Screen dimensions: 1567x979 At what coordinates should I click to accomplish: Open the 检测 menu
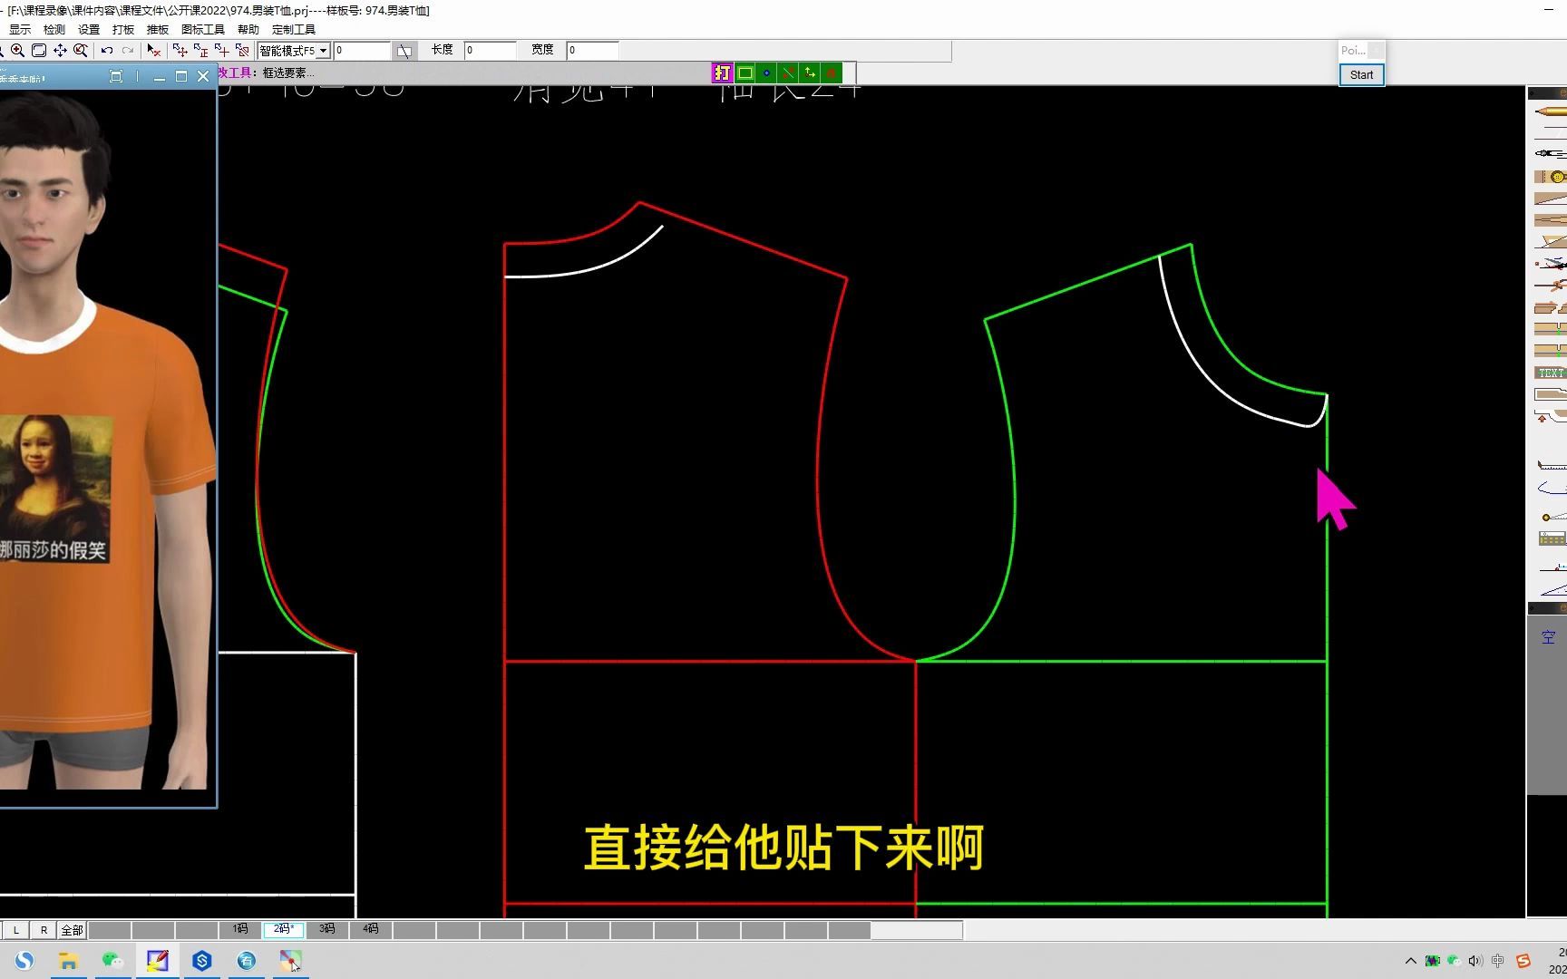pos(54,30)
